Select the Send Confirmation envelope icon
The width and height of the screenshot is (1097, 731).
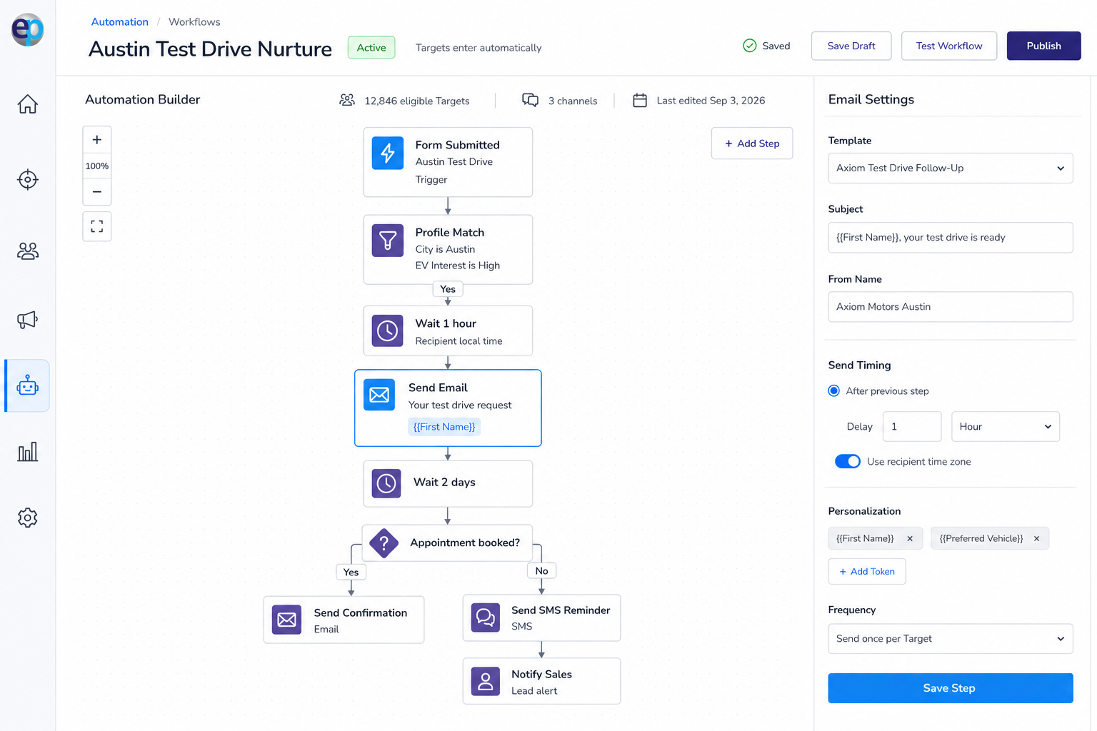pos(287,620)
